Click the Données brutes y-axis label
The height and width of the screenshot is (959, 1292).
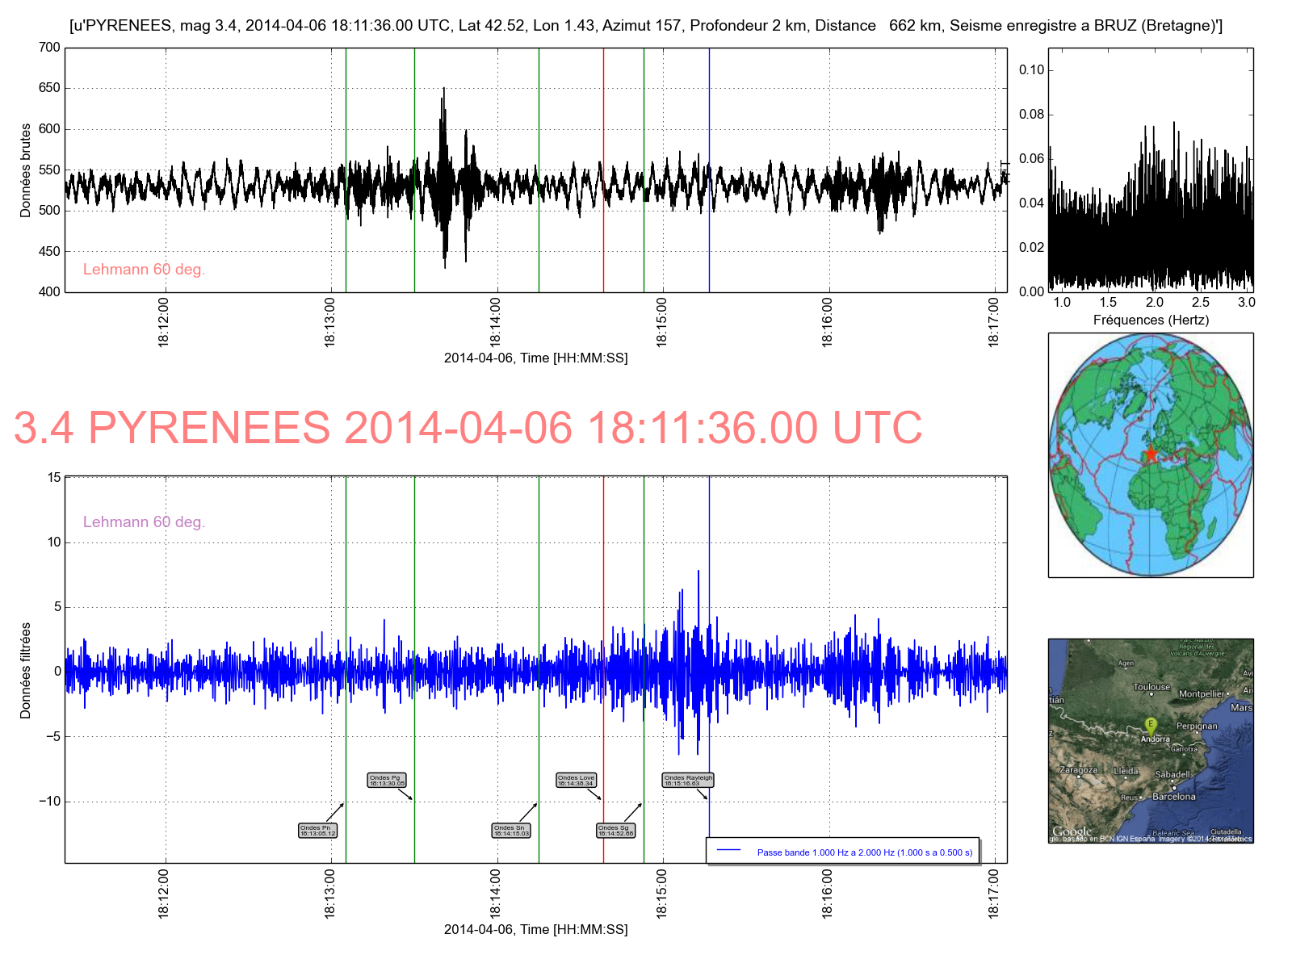click(26, 170)
